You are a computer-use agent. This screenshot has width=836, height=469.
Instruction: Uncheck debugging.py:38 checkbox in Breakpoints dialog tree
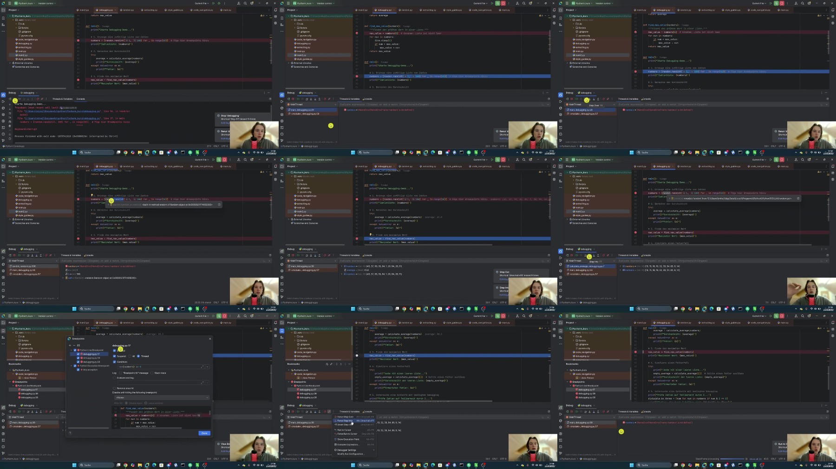[78, 358]
